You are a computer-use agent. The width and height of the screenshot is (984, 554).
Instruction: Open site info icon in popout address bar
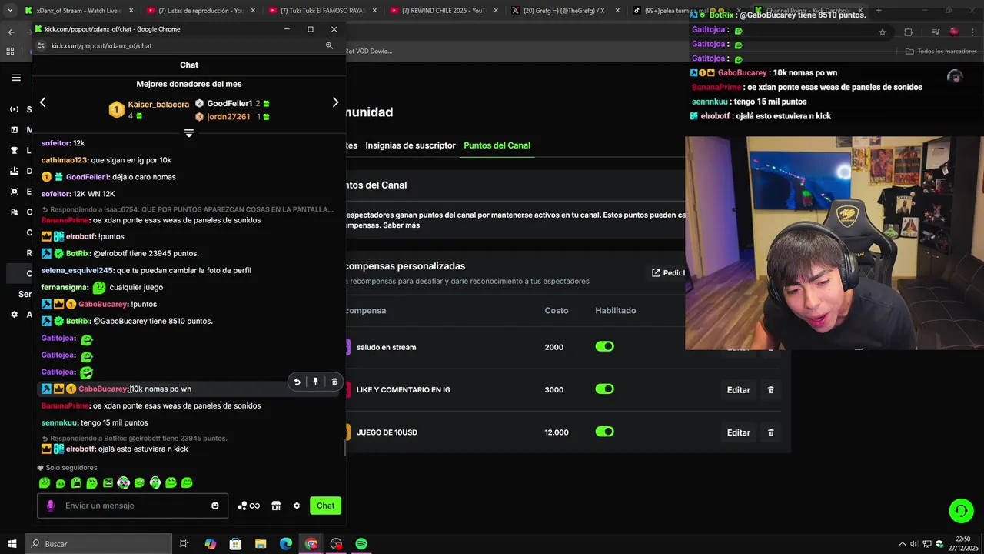(42, 45)
